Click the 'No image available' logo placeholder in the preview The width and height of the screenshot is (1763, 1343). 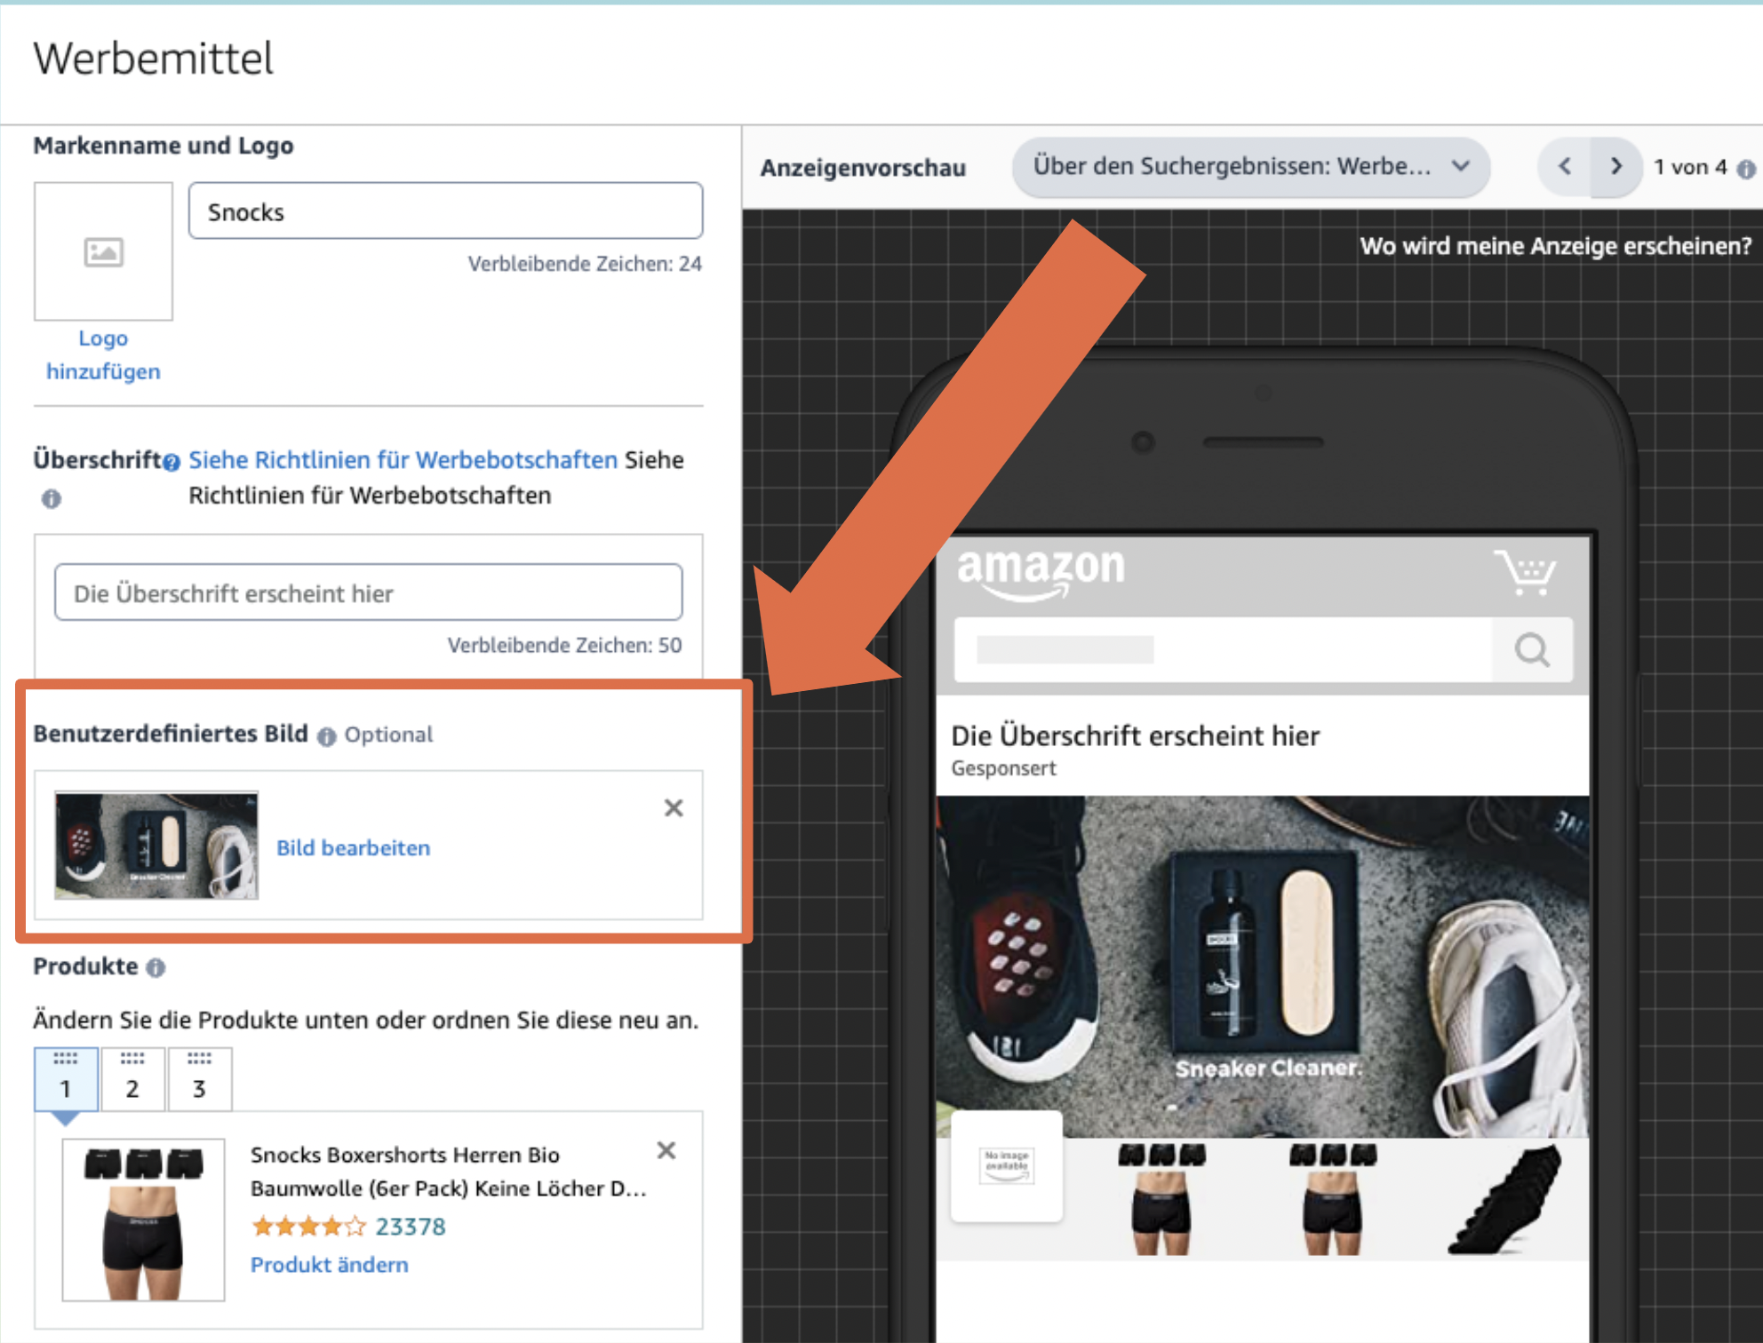[x=1007, y=1166]
